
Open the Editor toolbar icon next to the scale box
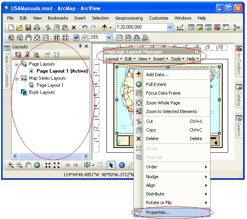pyautogui.click(x=180, y=27)
